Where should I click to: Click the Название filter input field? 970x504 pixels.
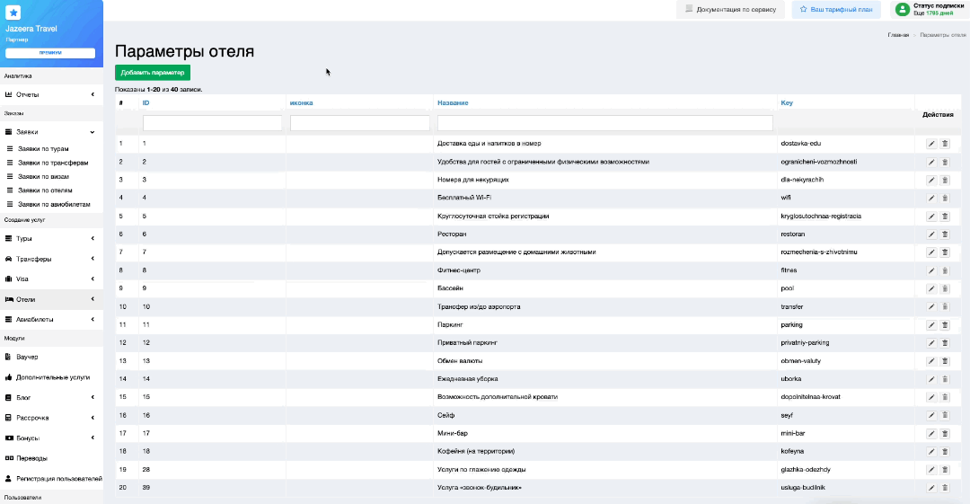(x=605, y=123)
